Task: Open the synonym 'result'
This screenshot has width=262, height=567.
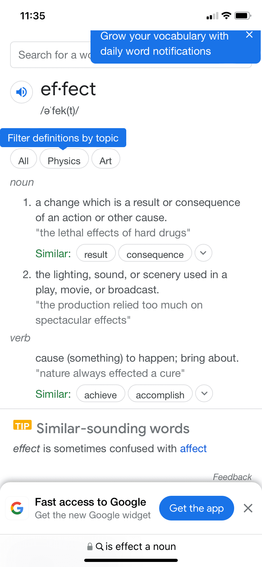Action: click(x=96, y=254)
